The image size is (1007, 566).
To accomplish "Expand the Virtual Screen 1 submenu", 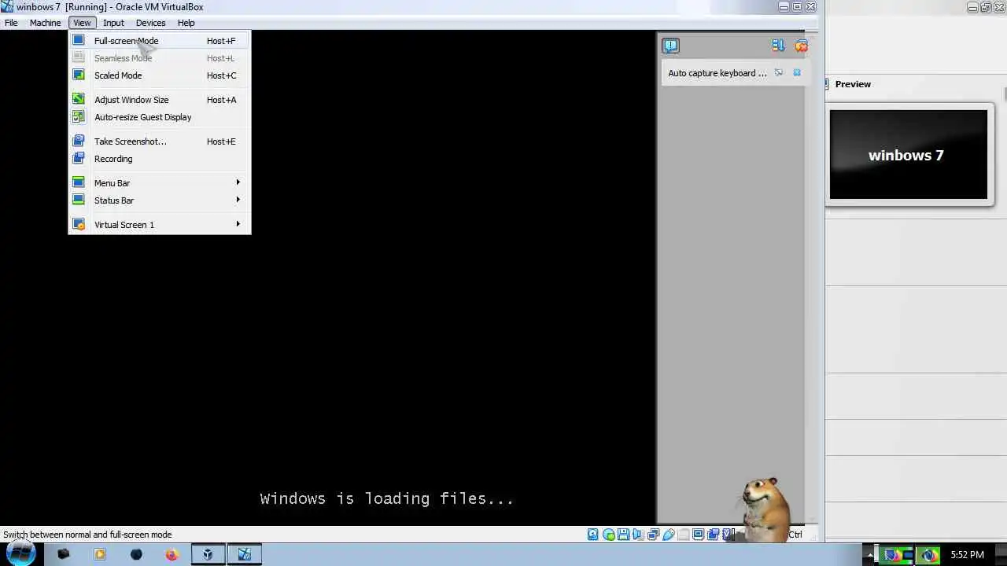I will (160, 225).
